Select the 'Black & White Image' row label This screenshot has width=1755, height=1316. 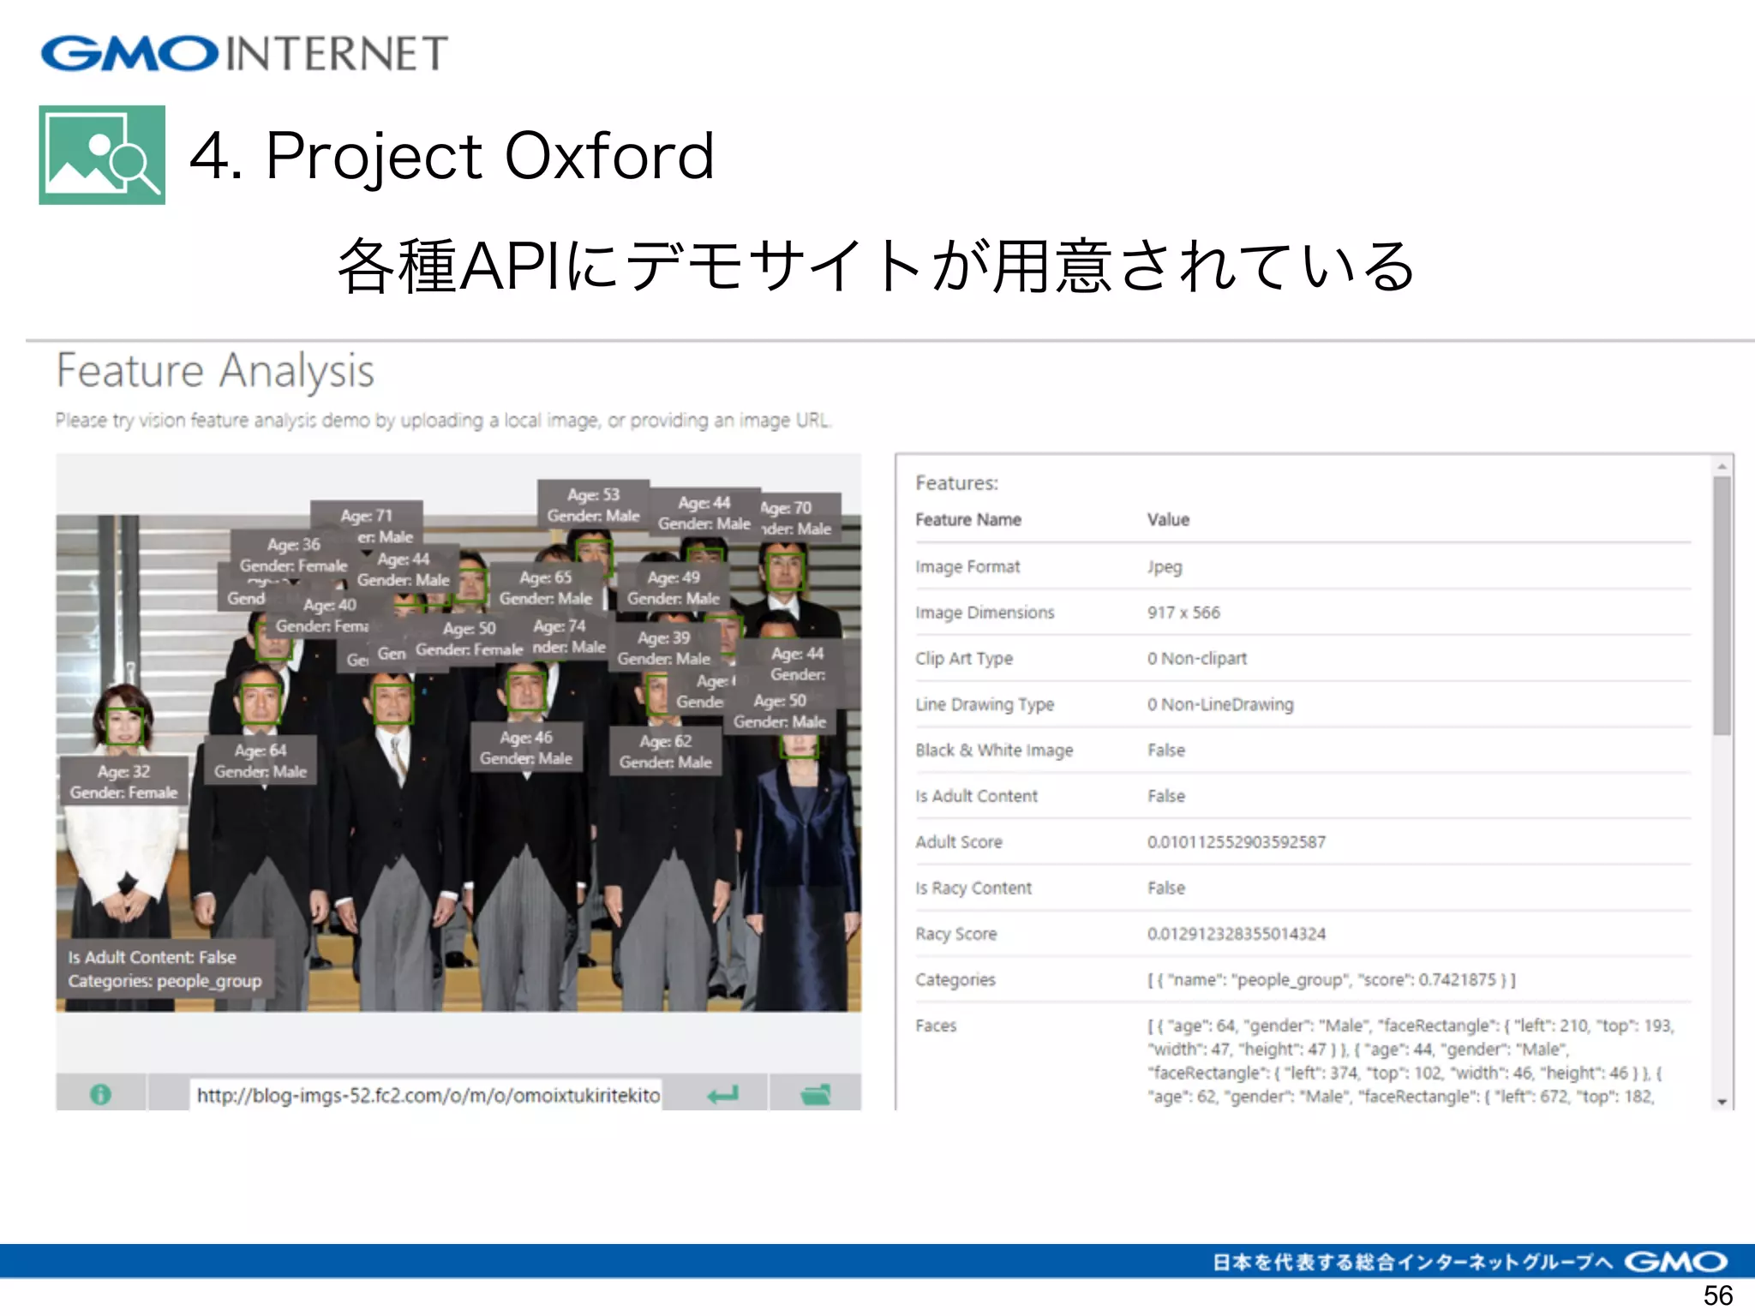point(994,750)
